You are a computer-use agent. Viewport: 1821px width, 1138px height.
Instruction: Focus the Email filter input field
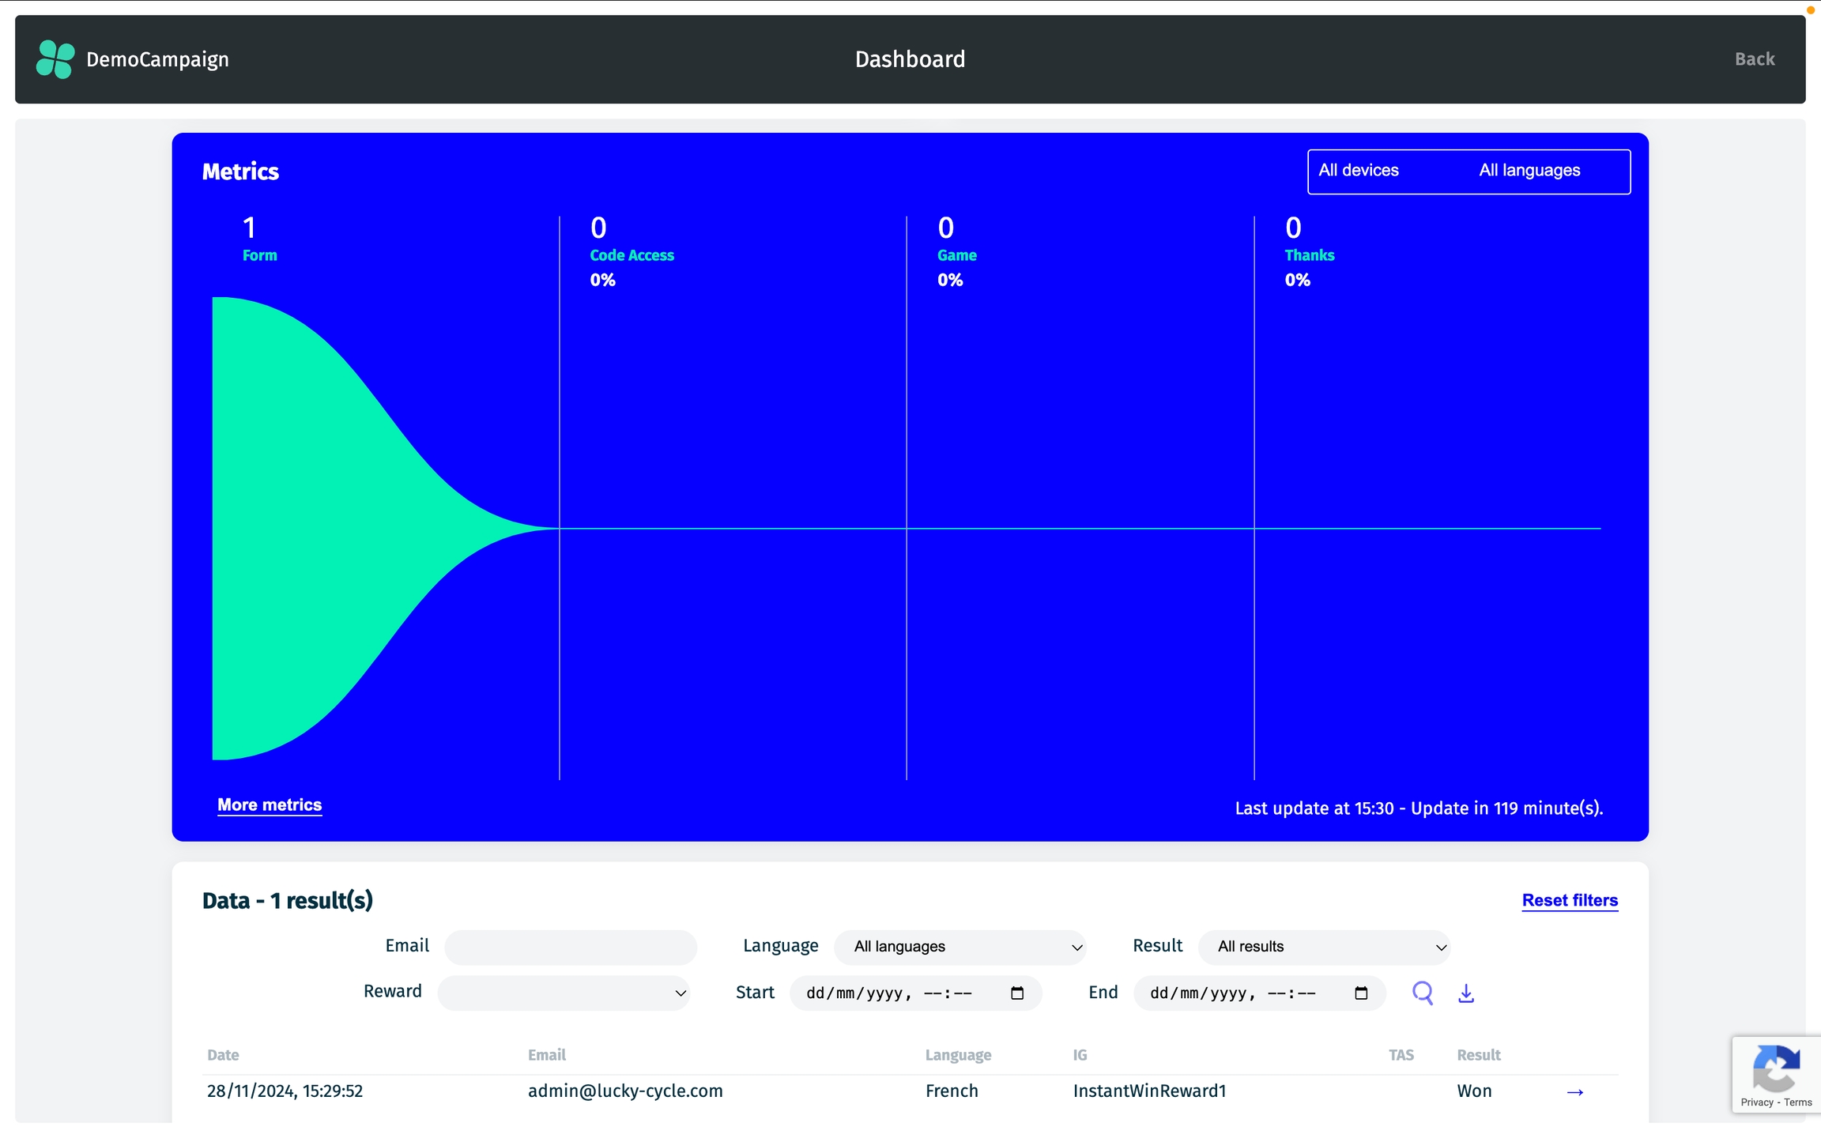pos(571,947)
